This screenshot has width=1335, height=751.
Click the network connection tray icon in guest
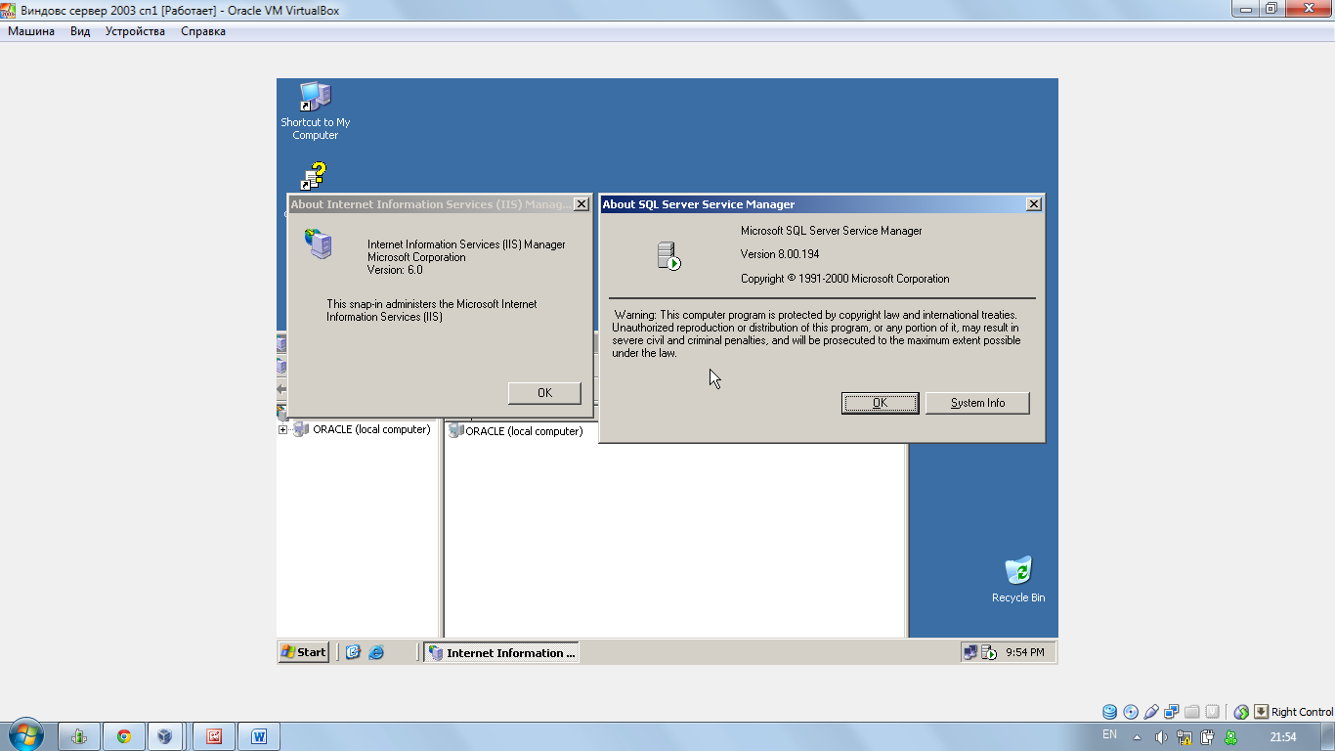969,652
